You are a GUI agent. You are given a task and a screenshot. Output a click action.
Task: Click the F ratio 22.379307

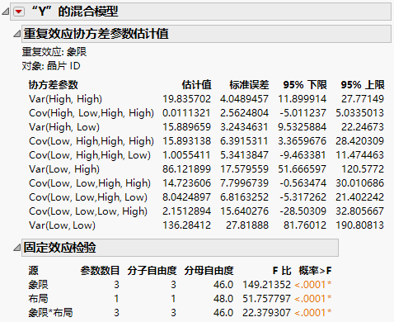coord(266,313)
